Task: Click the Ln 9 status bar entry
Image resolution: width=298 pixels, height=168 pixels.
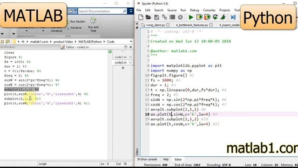Action: click(105, 164)
